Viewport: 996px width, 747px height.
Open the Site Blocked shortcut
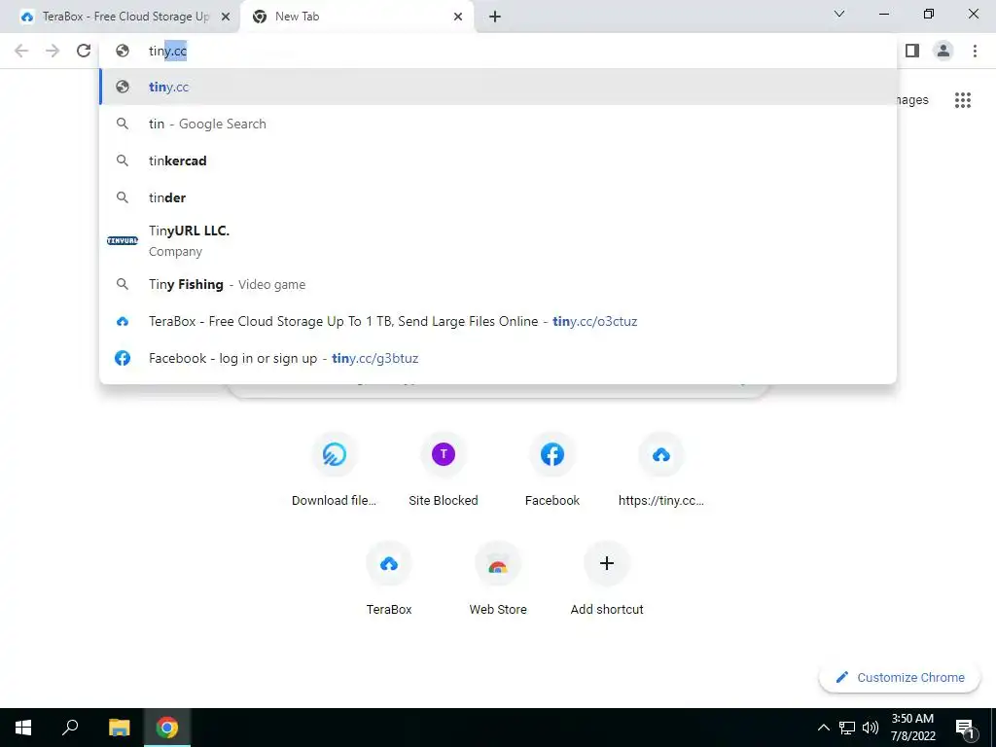click(444, 470)
